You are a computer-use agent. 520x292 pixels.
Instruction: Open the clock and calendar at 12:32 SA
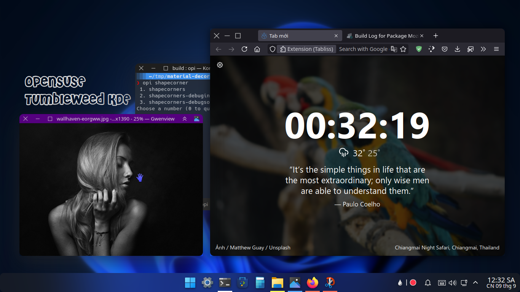click(x=501, y=283)
